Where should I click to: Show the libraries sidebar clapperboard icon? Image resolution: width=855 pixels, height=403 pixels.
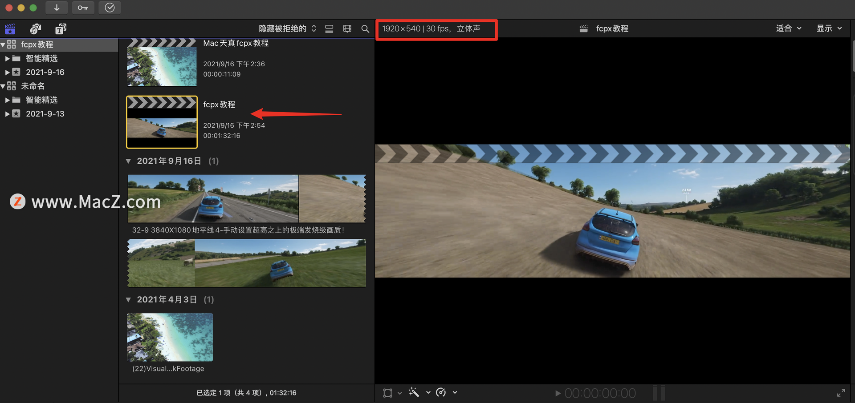pyautogui.click(x=10, y=29)
